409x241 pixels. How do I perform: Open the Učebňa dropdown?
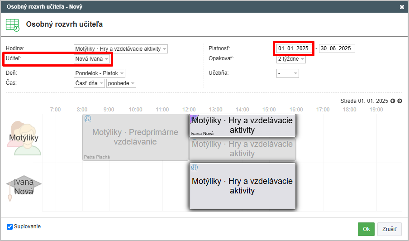(288, 73)
